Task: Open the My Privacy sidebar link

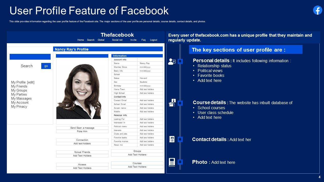Action: point(19,106)
